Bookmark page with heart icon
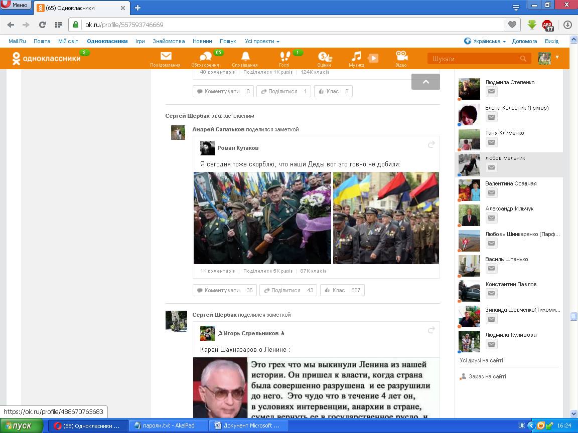The width and height of the screenshot is (578, 433). click(x=512, y=25)
